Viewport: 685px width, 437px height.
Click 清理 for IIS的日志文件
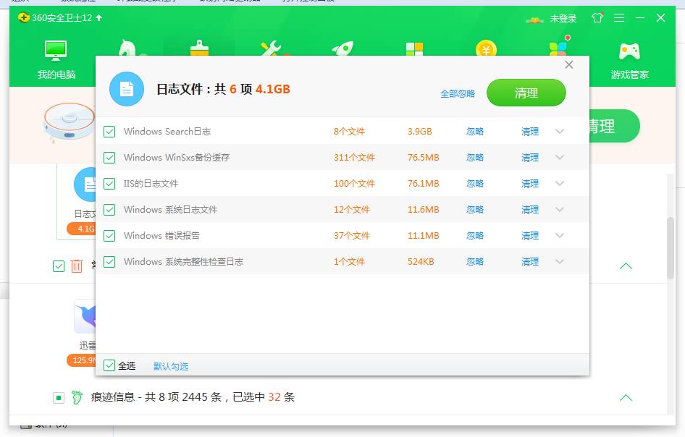pos(530,184)
